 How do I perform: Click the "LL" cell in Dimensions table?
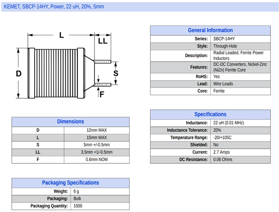tap(38, 152)
